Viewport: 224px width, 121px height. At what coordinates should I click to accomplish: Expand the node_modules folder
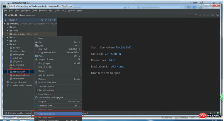point(7,34)
